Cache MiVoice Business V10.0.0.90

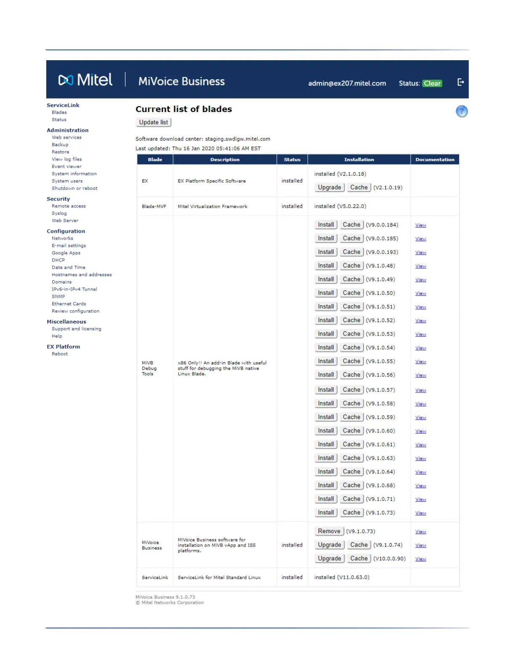point(359,558)
